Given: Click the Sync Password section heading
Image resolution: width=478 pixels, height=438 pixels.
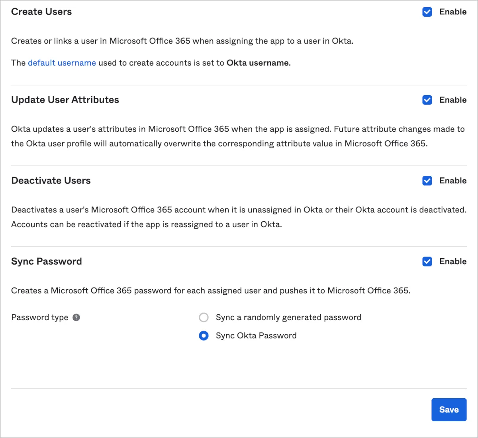Looking at the screenshot, I should point(47,261).
